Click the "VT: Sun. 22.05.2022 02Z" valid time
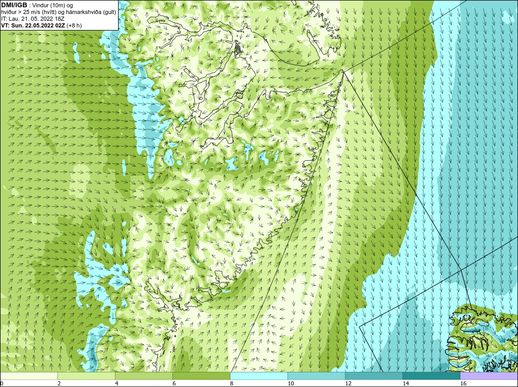 pos(33,25)
